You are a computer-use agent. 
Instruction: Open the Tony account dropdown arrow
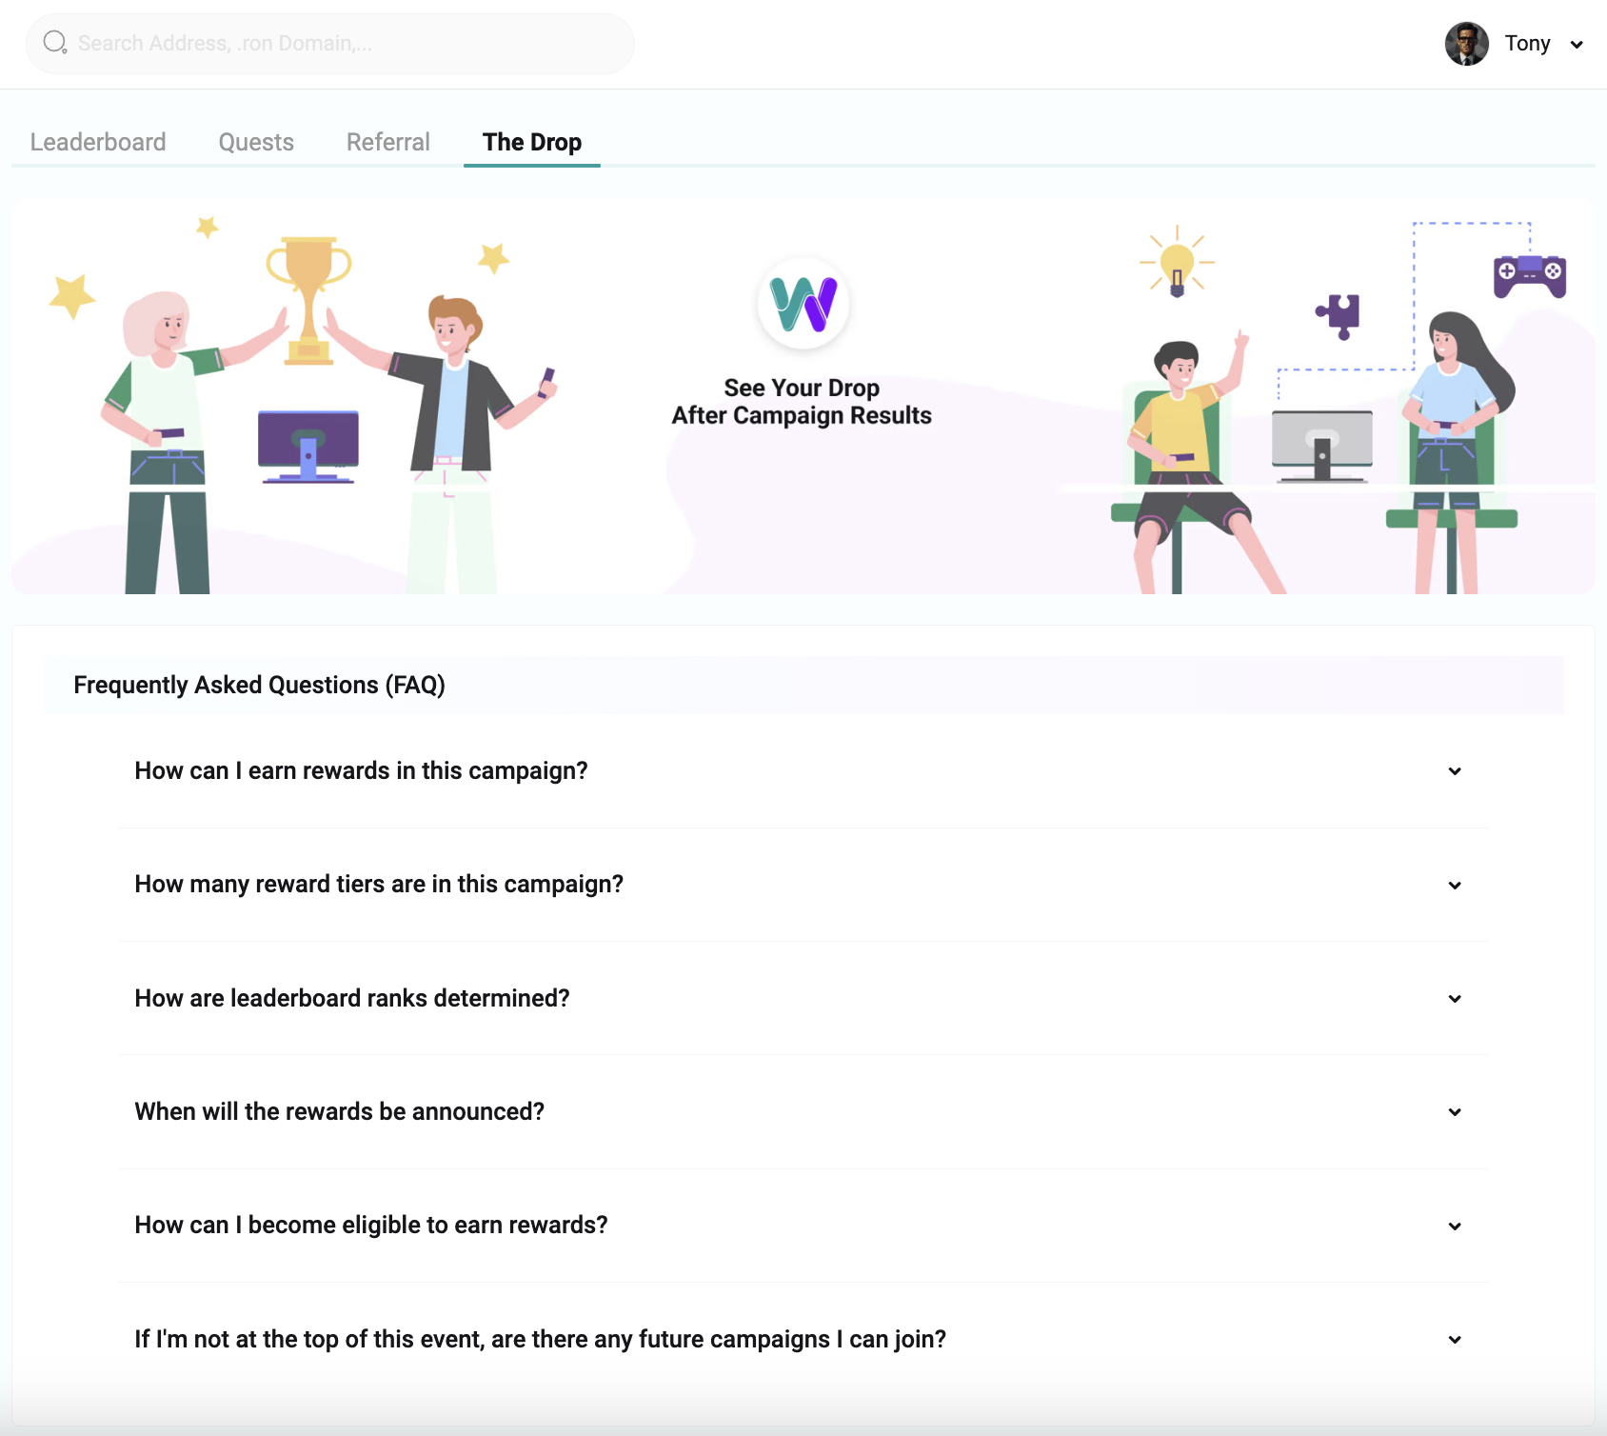(1577, 45)
